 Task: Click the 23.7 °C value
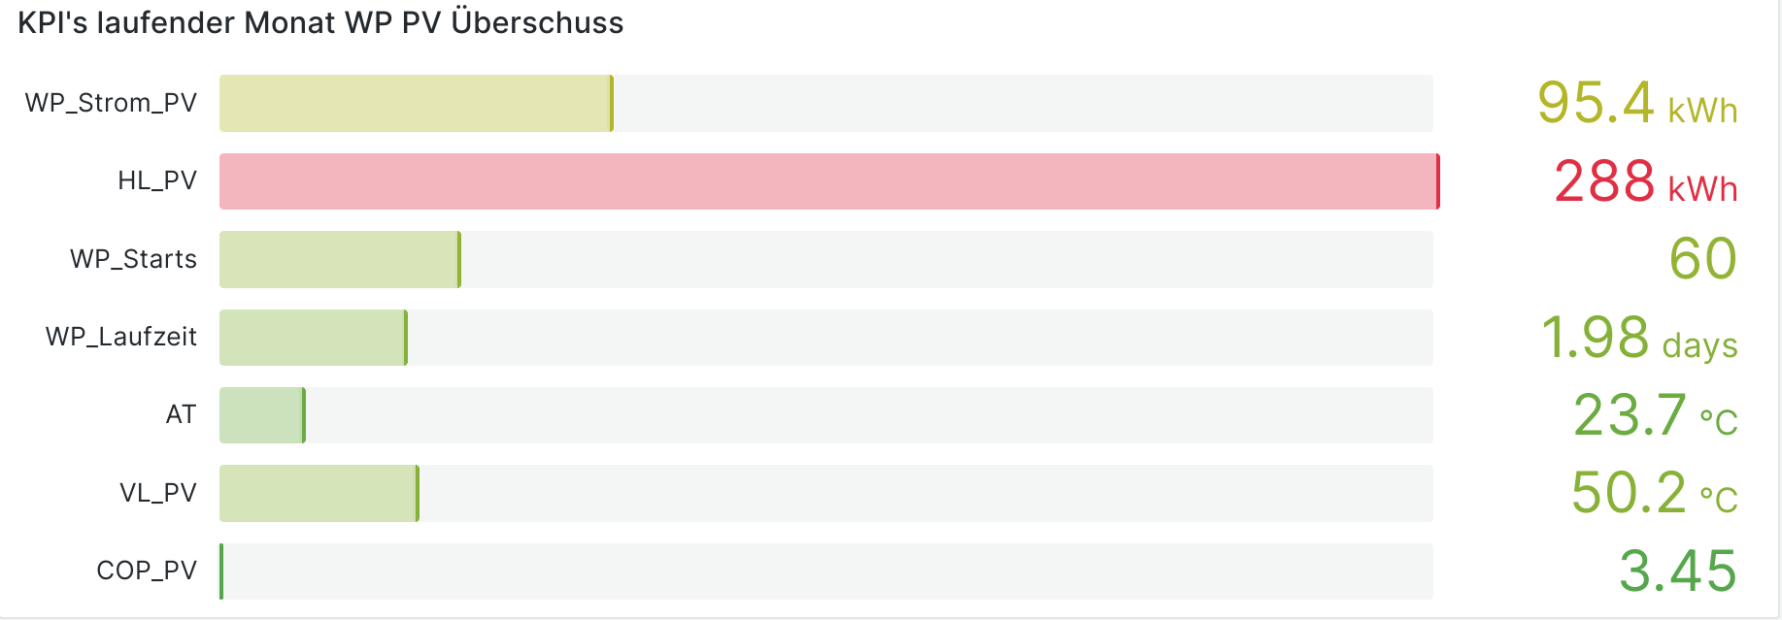click(1655, 415)
